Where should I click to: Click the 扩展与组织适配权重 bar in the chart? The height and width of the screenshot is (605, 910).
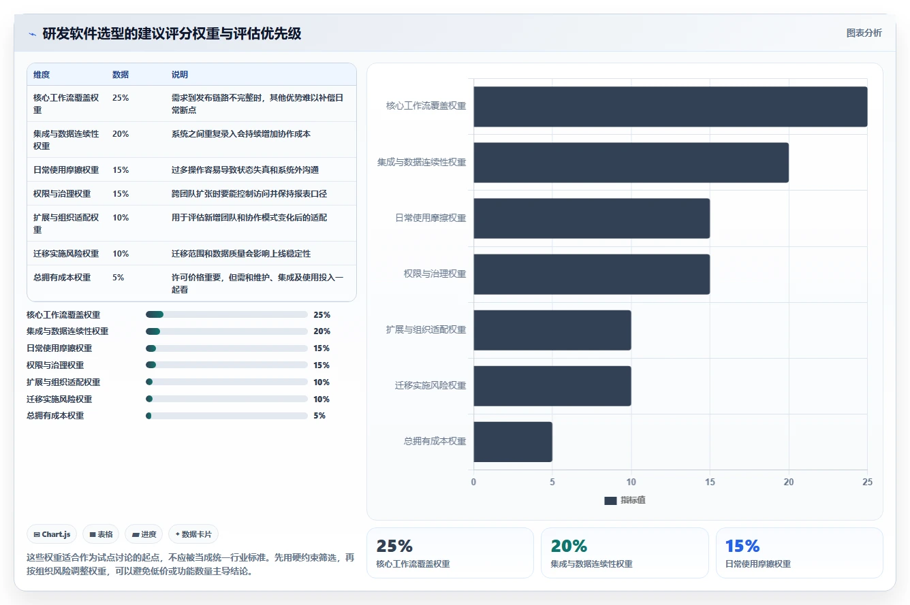coord(552,330)
